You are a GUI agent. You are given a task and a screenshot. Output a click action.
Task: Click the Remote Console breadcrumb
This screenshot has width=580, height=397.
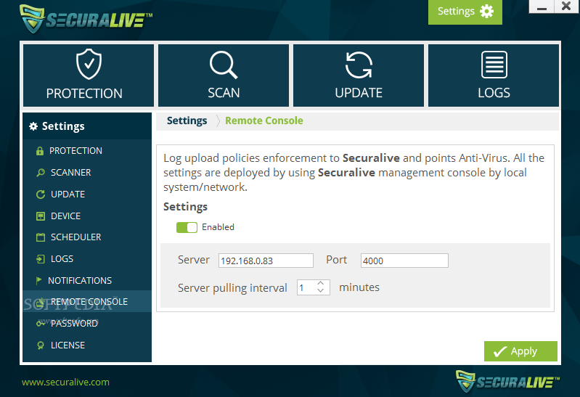pos(264,120)
